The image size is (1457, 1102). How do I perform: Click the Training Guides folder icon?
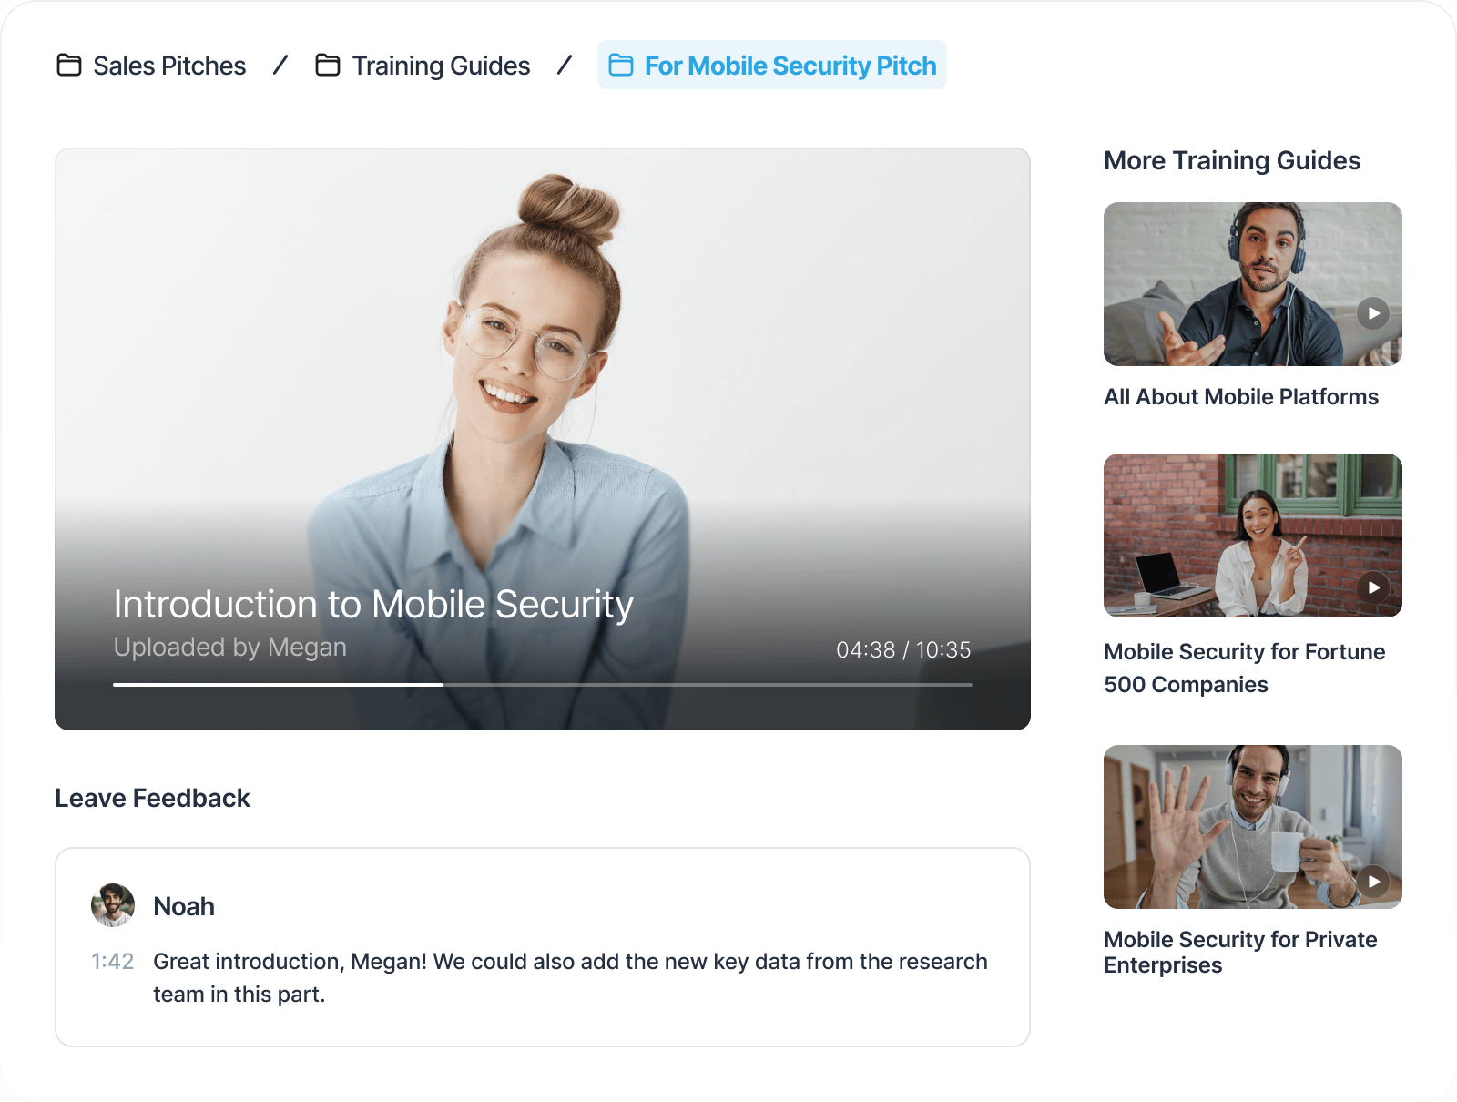click(328, 66)
